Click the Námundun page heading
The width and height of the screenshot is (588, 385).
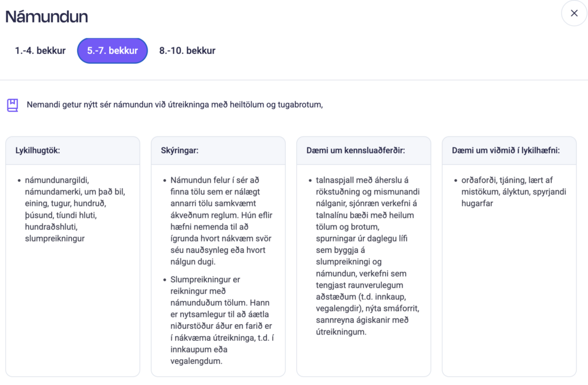pos(47,16)
